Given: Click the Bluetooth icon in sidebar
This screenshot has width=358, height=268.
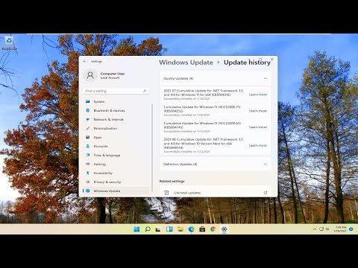Looking at the screenshot, I should (x=88, y=110).
